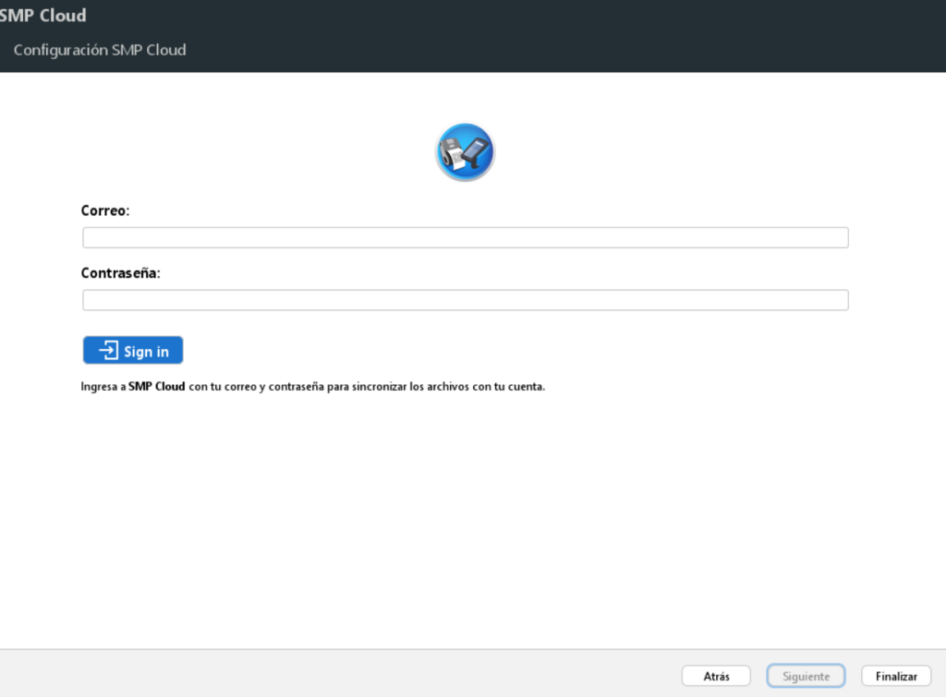946x697 pixels.
Task: Click the SMP Cloud printer logo icon
Action: click(x=465, y=152)
